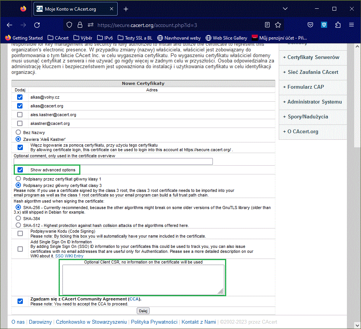The height and width of the screenshot is (329, 361).
Task: Open the Getting Started bookmark
Action: [x=24, y=38]
